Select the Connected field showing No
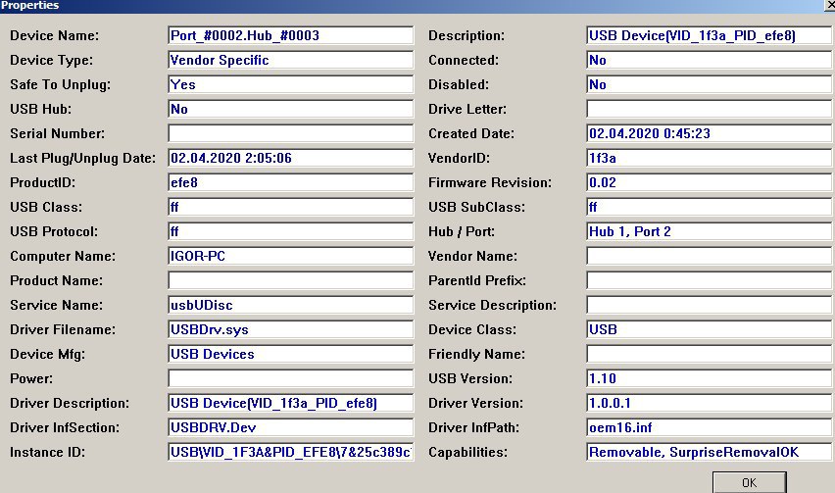835x493 pixels. (x=709, y=60)
